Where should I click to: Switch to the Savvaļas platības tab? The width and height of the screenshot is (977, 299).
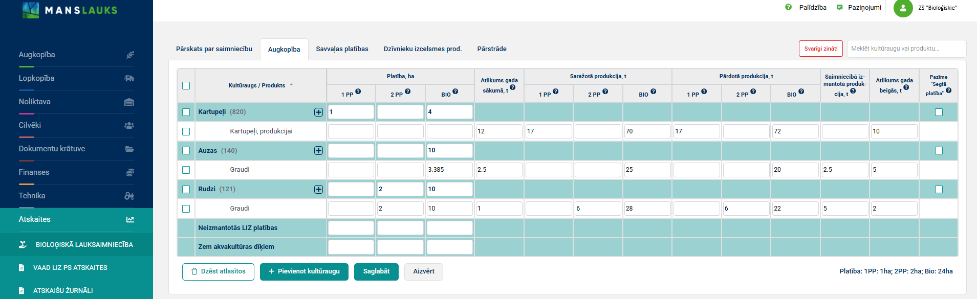click(342, 49)
